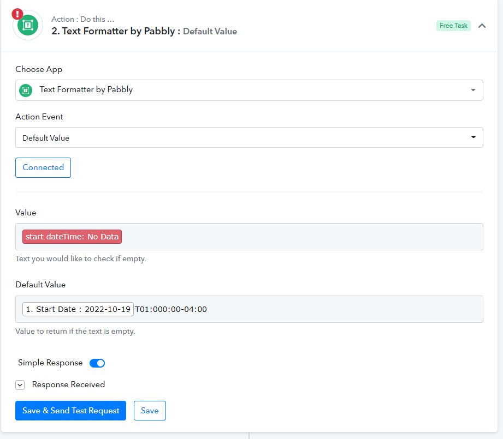Click the Default Value input field
This screenshot has height=439, width=503.
click(x=249, y=309)
